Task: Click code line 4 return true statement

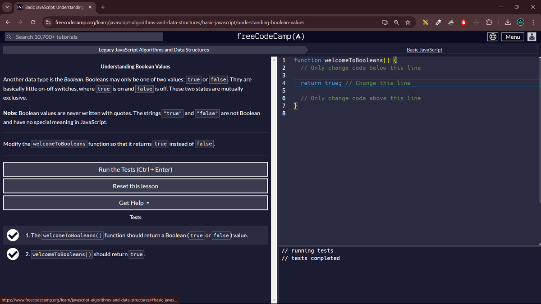Action: (x=356, y=83)
